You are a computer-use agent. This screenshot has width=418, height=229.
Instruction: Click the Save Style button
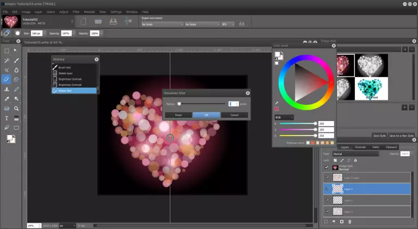(x=379, y=135)
